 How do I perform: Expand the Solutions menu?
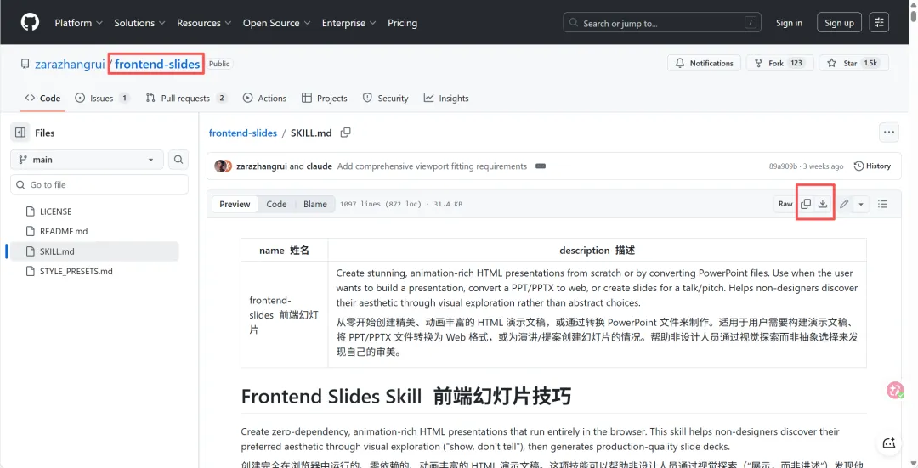click(139, 23)
